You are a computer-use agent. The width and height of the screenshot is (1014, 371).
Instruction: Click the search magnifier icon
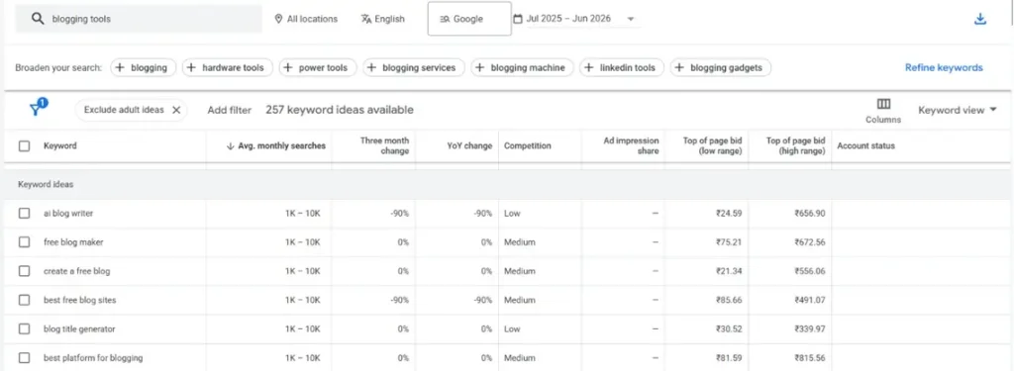[39, 19]
